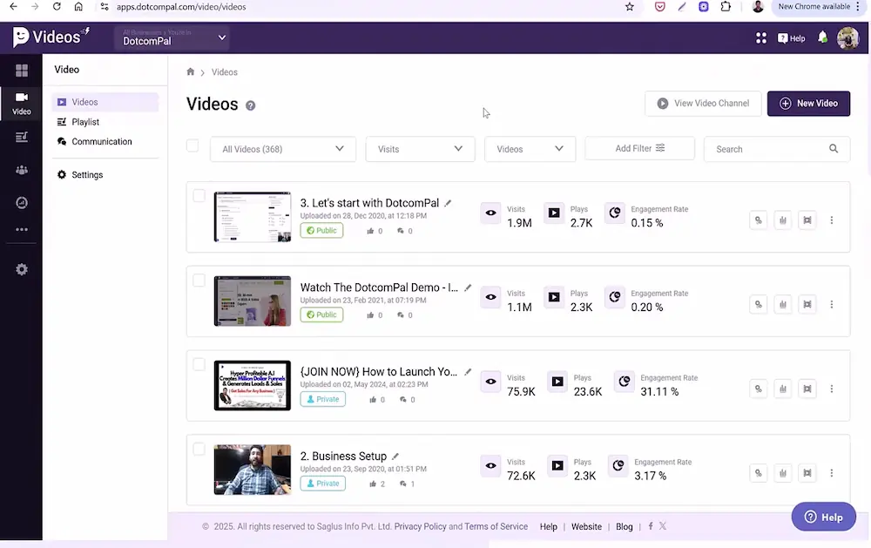
Task: Check the checkbox on the Business Setup video row
Action: tap(199, 448)
